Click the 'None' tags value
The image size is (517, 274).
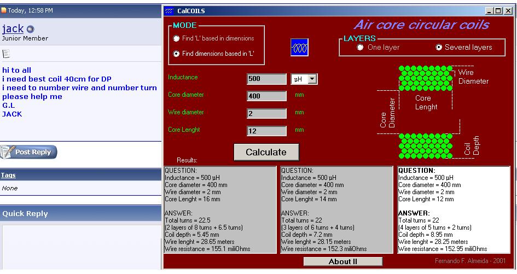9,188
